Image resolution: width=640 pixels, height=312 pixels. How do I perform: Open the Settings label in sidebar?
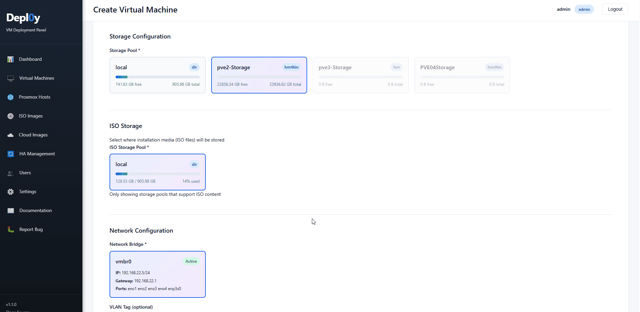(28, 191)
